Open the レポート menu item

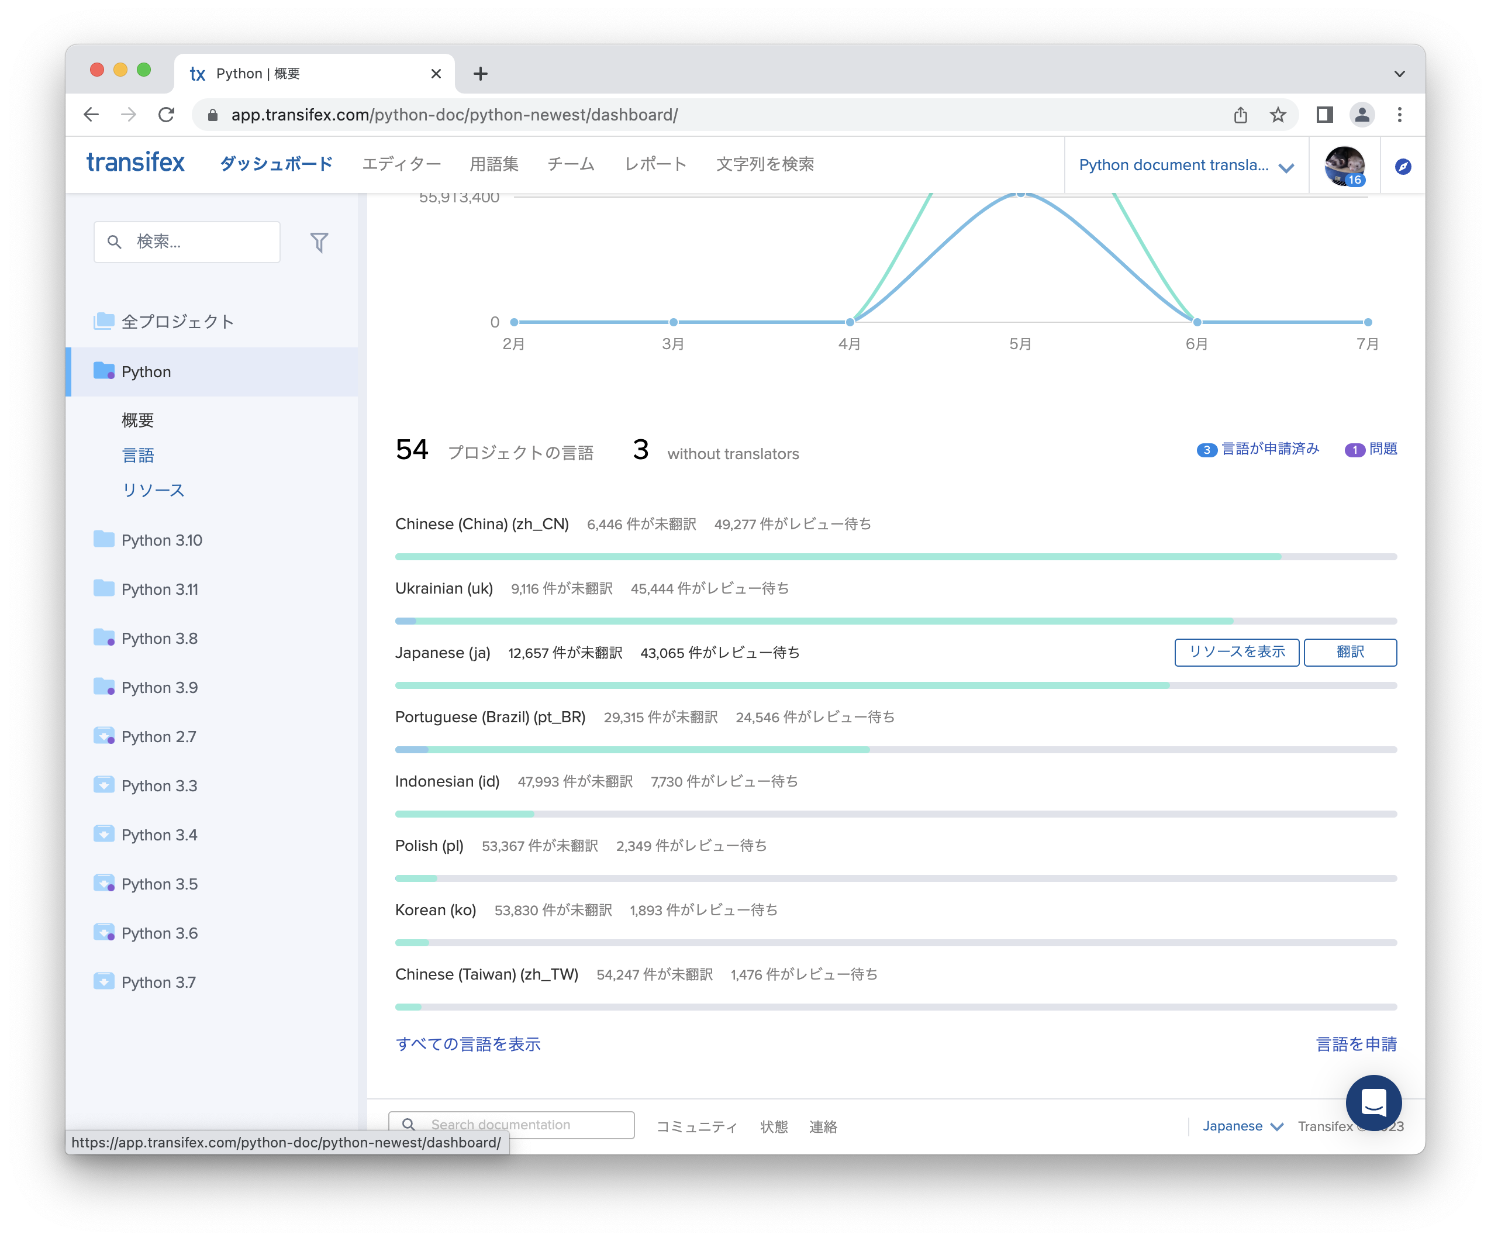pos(655,164)
